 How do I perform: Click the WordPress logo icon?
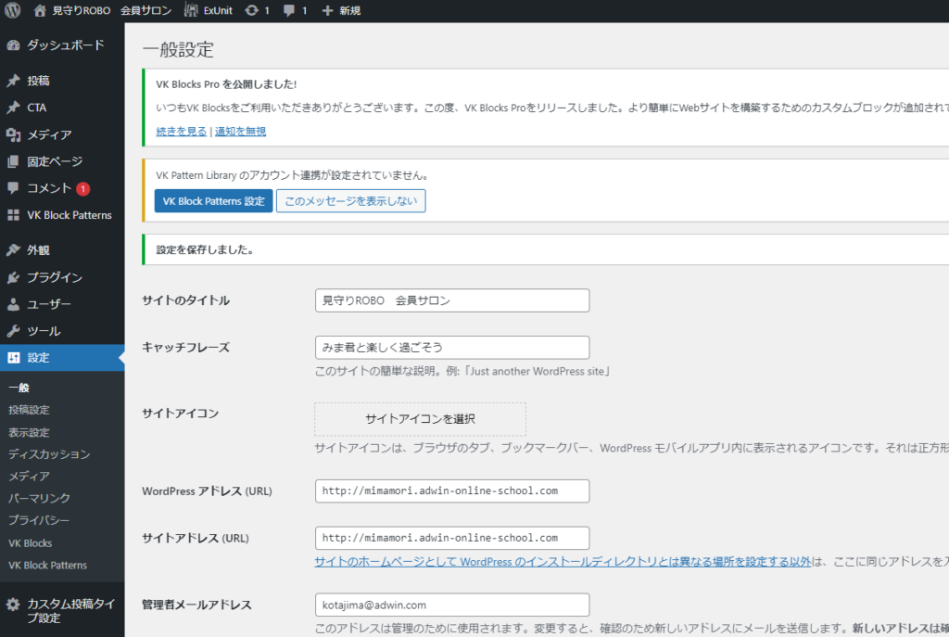point(13,11)
